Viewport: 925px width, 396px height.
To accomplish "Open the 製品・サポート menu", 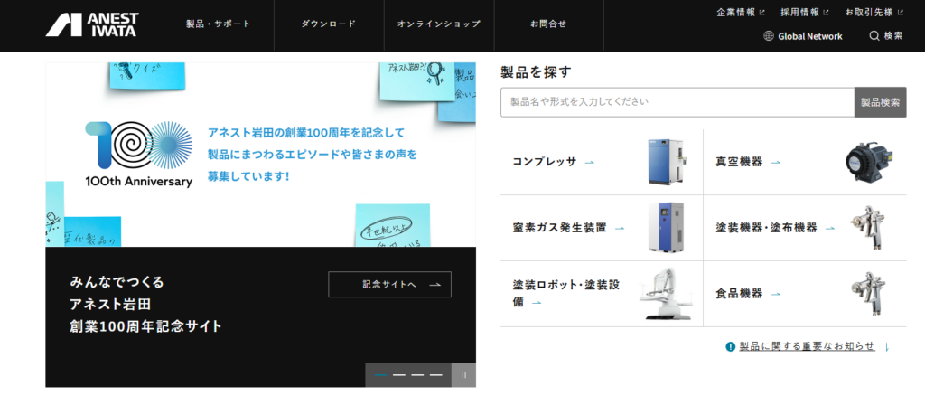I will 219,24.
